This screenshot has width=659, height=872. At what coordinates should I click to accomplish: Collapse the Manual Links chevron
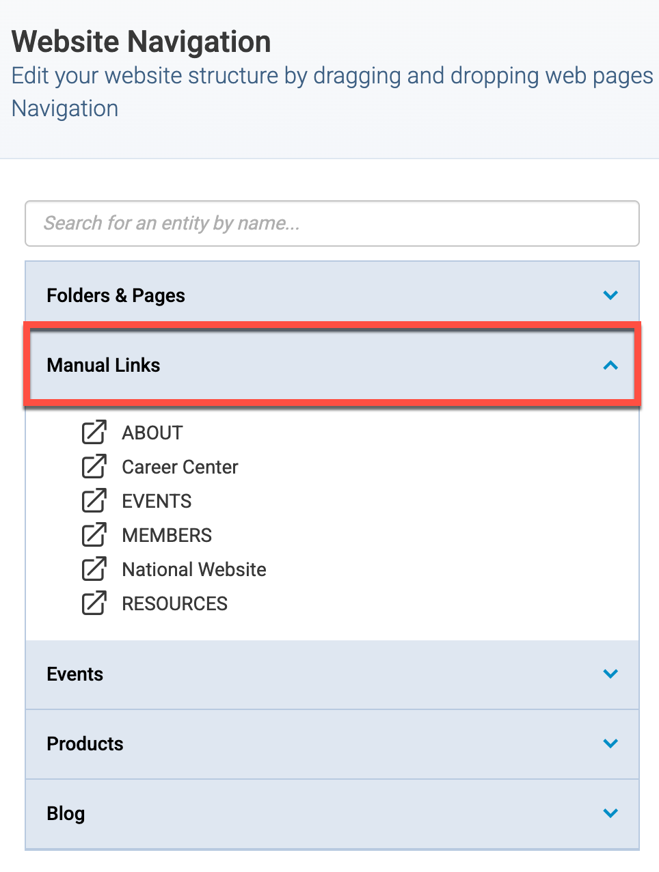610,366
